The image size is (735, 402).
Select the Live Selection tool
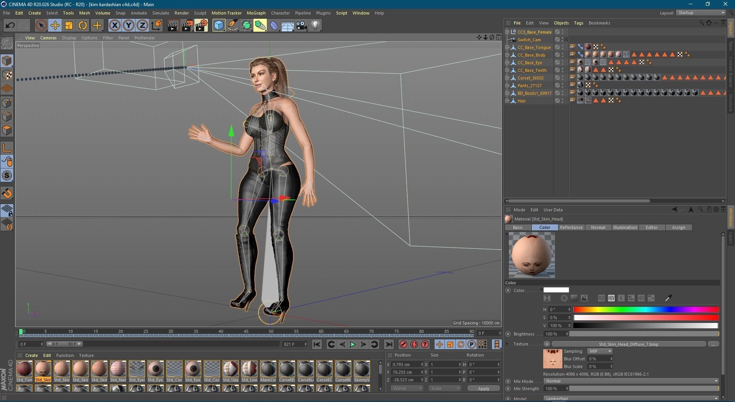click(x=41, y=26)
